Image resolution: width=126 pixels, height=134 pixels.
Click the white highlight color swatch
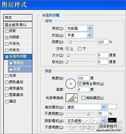[112, 107]
